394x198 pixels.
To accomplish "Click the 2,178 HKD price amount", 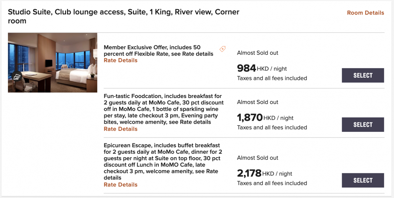I will click(x=249, y=173).
